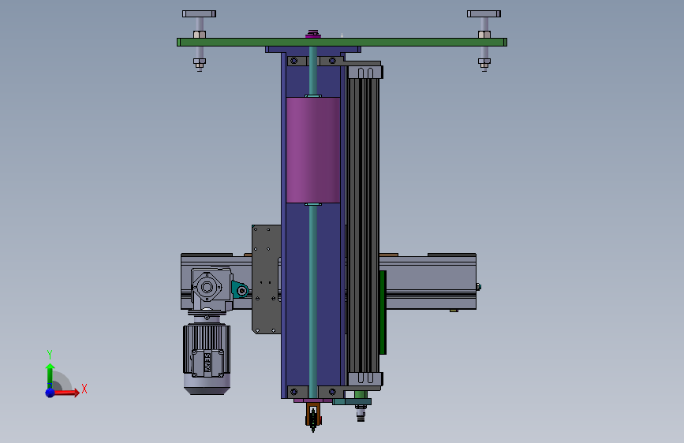Screen dimensions: 684x443
Task: Select the purple block on the vertical column
Action: [x=312, y=150]
